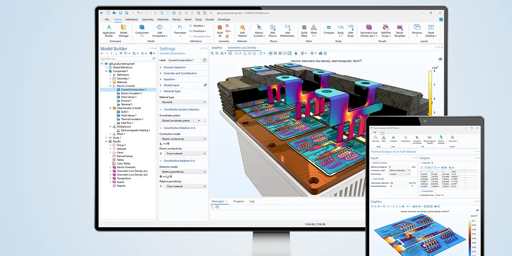512x256 pixels.
Task: Open the Material type dropdown
Action: (x=183, y=102)
